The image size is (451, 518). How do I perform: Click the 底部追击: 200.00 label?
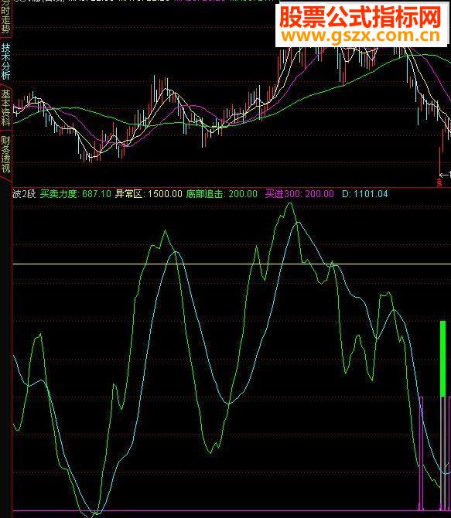(221, 193)
